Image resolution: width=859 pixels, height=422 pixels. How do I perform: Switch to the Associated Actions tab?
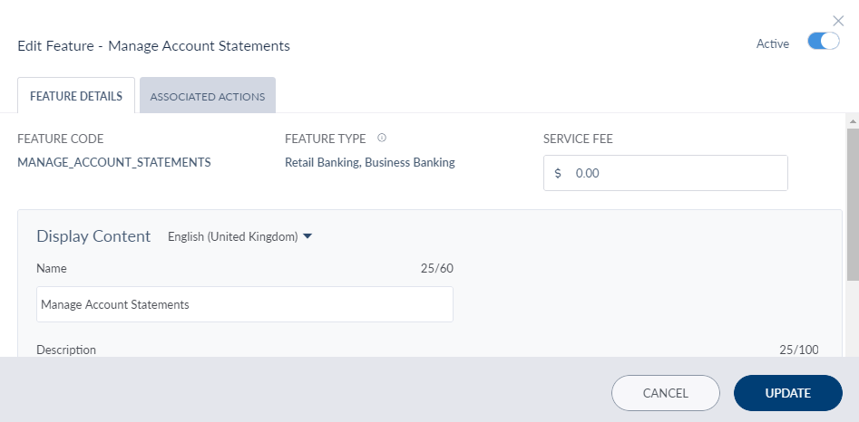click(208, 96)
